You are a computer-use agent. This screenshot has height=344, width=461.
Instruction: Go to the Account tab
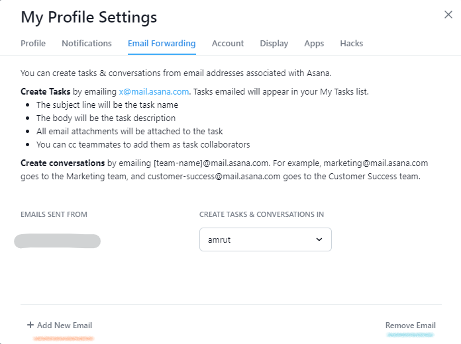pyautogui.click(x=228, y=44)
